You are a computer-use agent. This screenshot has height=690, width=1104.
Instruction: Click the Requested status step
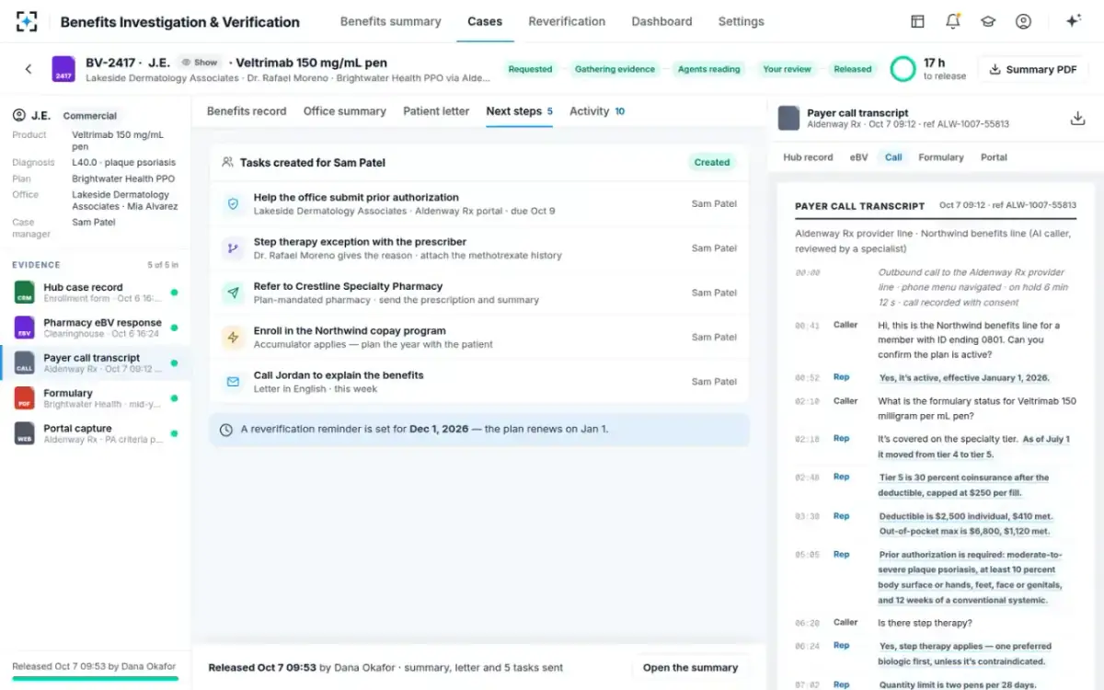[x=531, y=69]
